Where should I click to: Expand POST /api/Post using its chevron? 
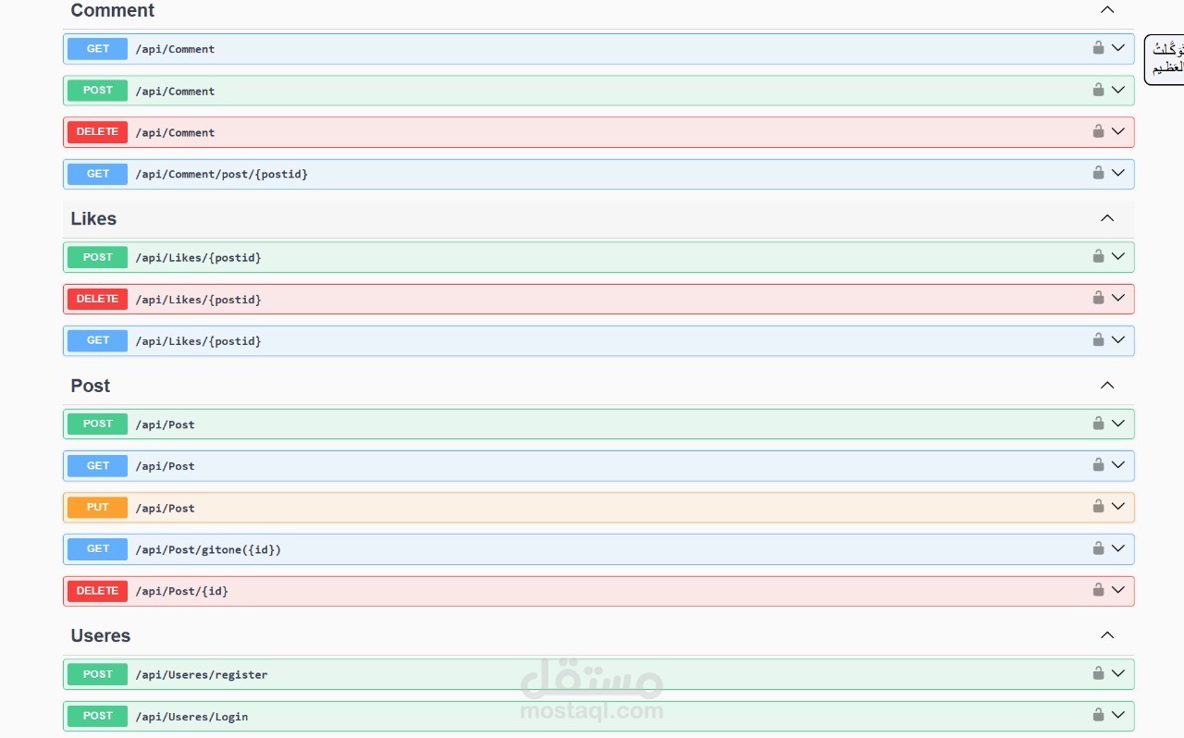[x=1118, y=424]
